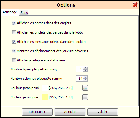The height and width of the screenshot is (118, 140).
Task: Close the Options dialog with red X
Action: coord(135,5)
